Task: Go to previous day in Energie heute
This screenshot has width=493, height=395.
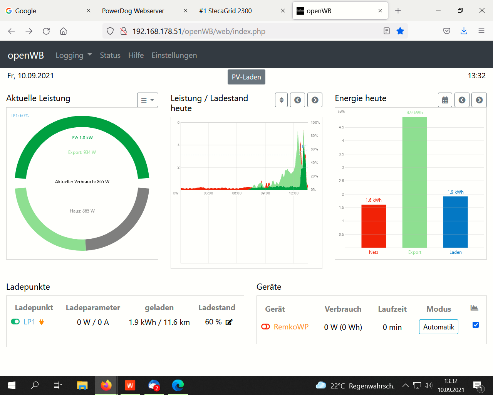Action: point(462,100)
